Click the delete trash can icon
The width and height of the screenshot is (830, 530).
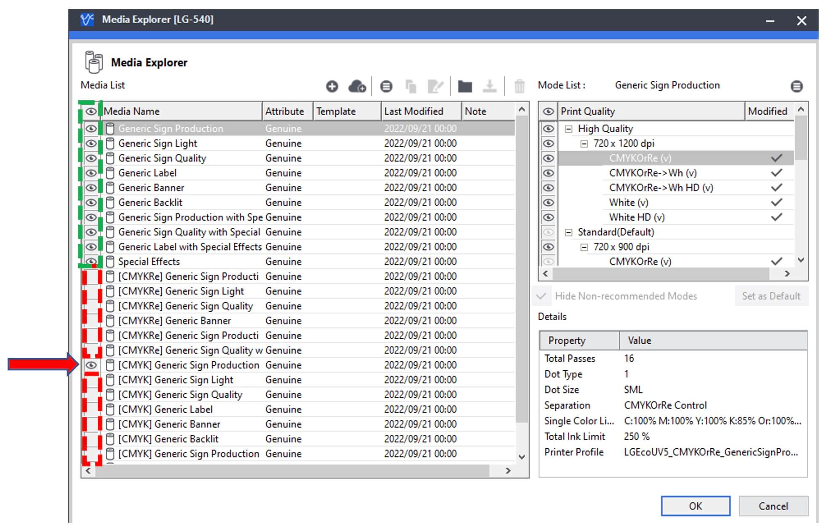click(519, 86)
